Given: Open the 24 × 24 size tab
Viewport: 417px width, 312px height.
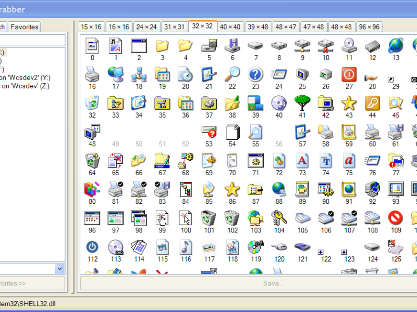Looking at the screenshot, I should click(146, 27).
